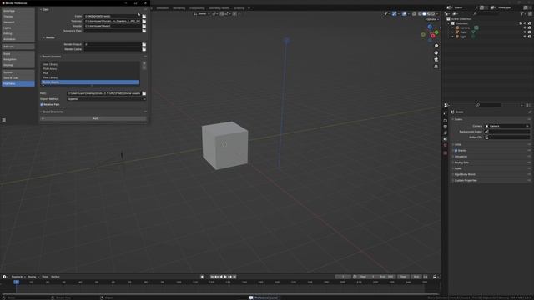534x300 pixels.
Task: Select the User Library list entry
Action: coord(90,64)
